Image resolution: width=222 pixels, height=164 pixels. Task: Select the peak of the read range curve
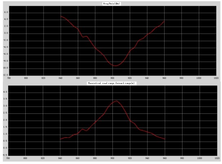coord(116,101)
